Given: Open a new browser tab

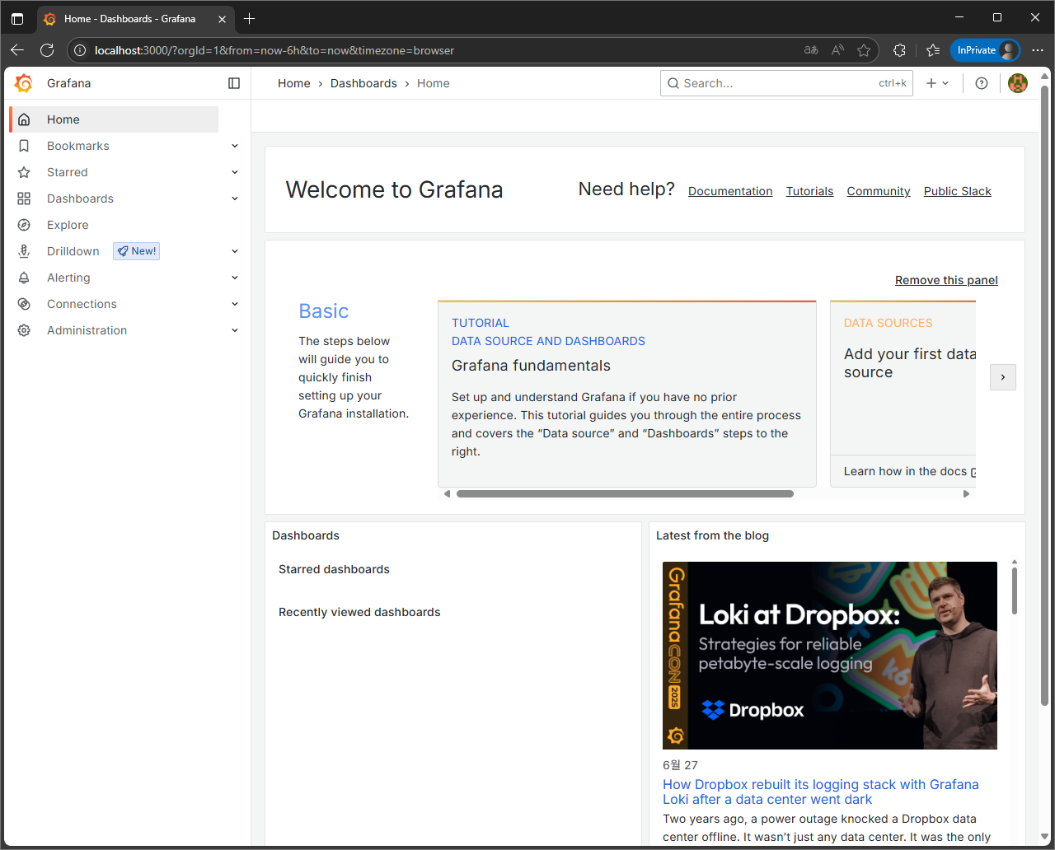Looking at the screenshot, I should 250,18.
